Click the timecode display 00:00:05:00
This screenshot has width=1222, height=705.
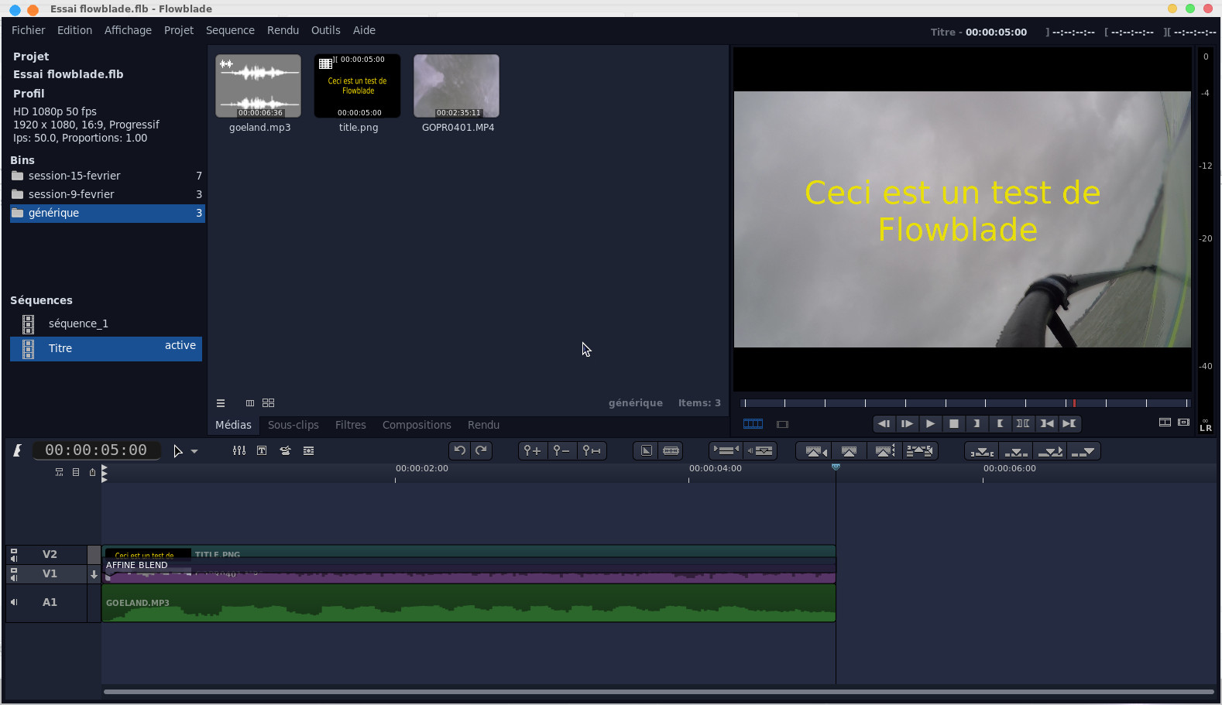tap(96, 450)
